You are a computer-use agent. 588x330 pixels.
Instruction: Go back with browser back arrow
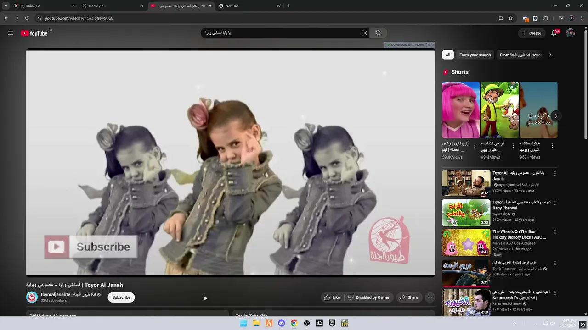(6, 18)
